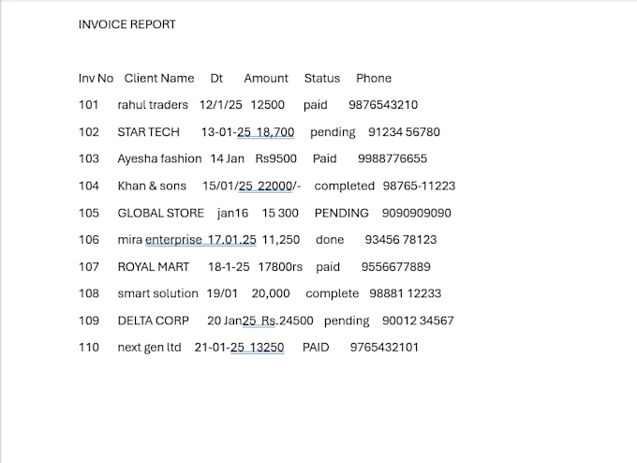The image size is (637, 463).
Task: Click invoice number 108
Action: point(89,293)
